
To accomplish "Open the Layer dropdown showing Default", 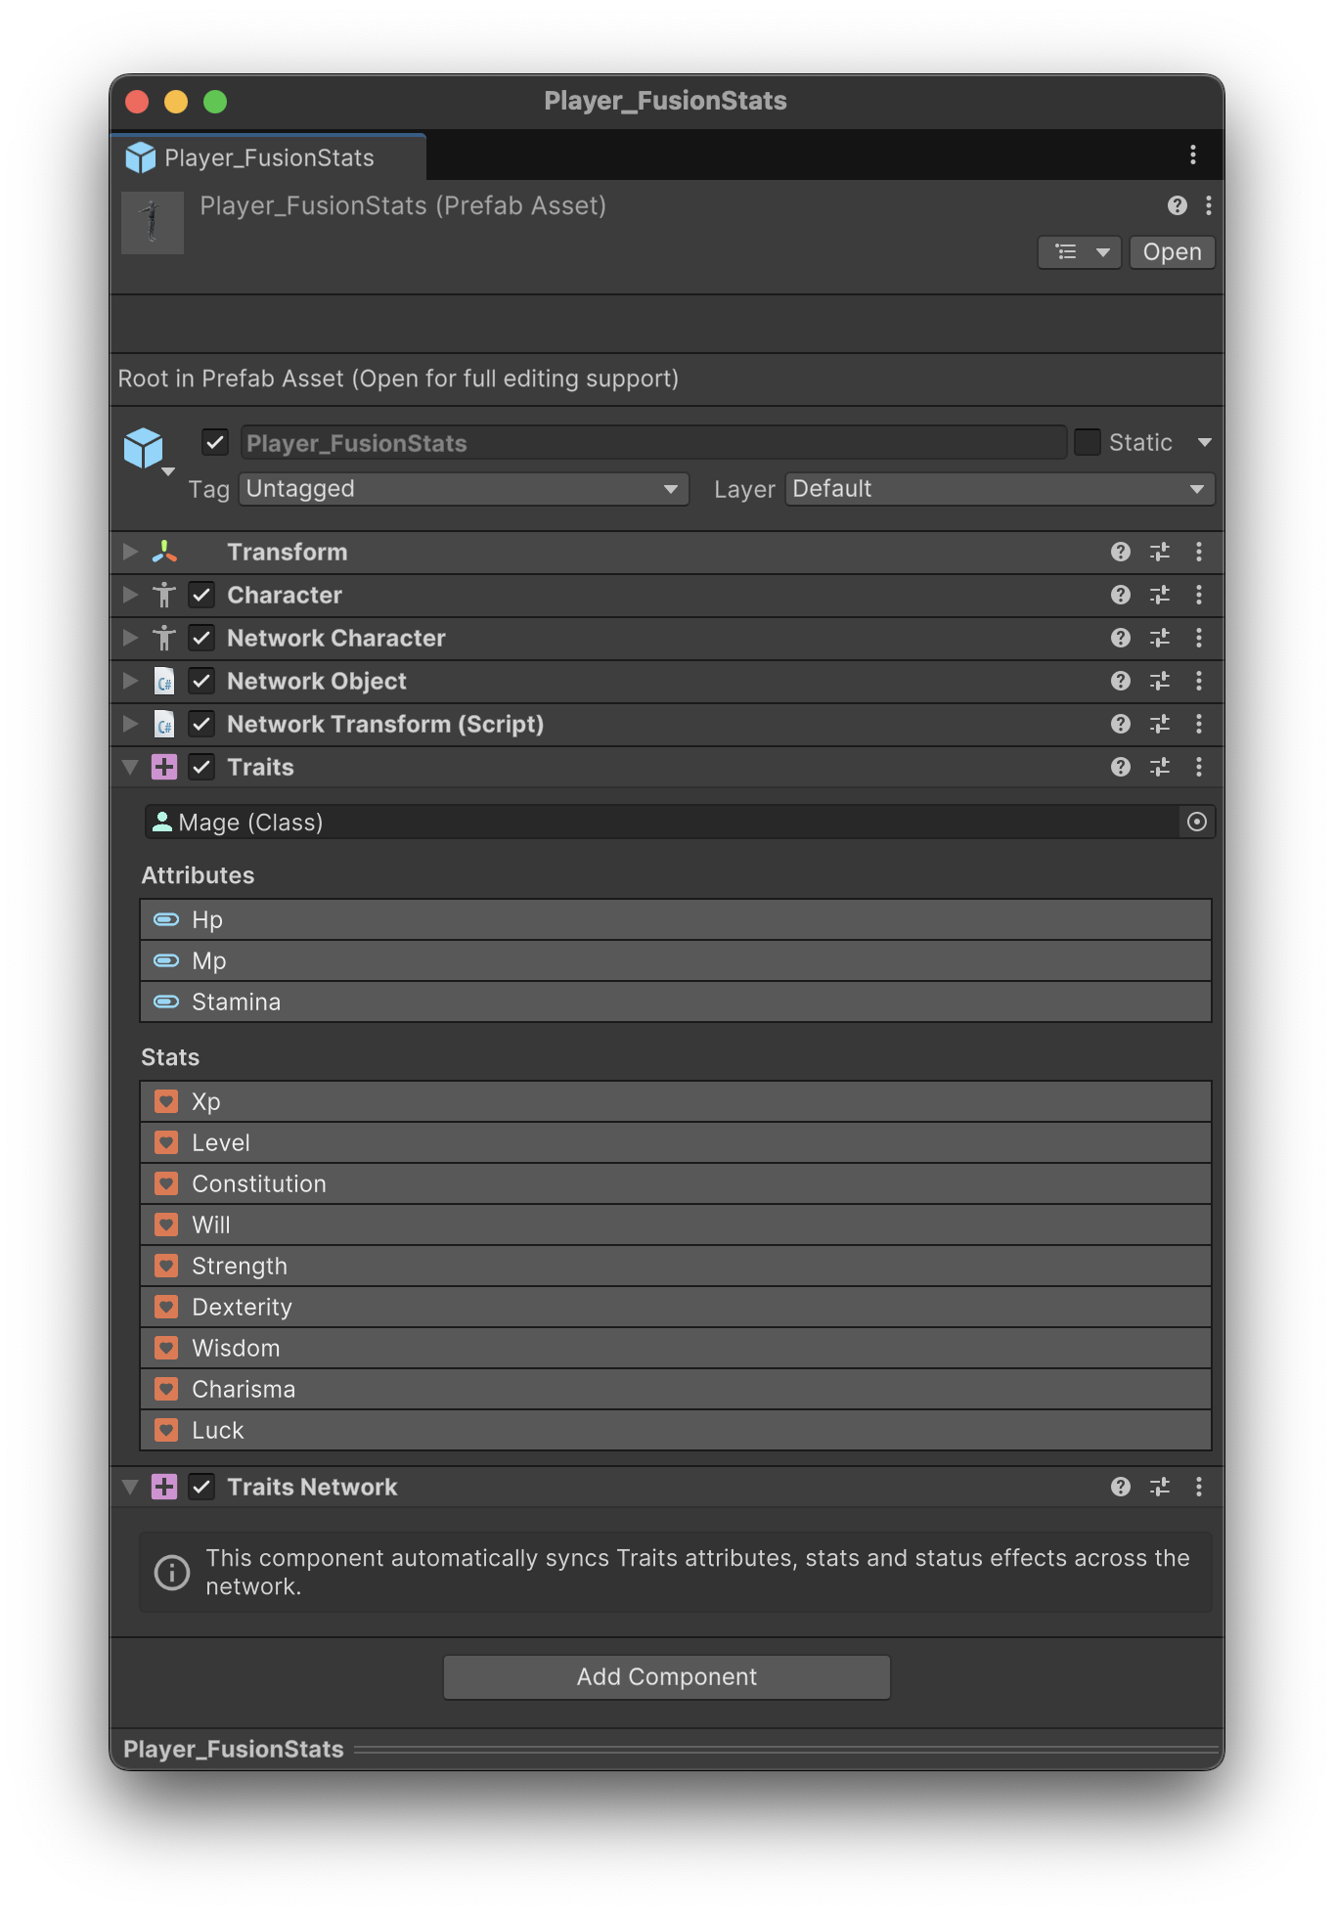I will point(999,489).
